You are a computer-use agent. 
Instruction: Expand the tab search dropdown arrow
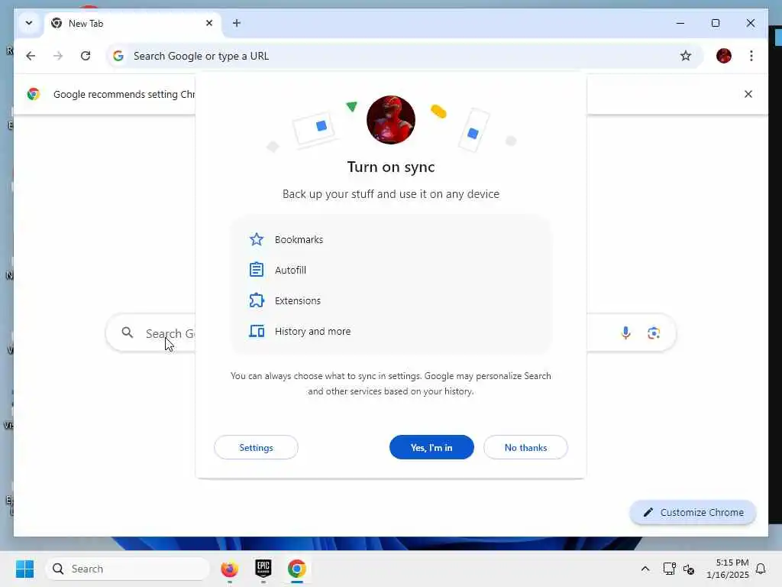pyautogui.click(x=29, y=23)
